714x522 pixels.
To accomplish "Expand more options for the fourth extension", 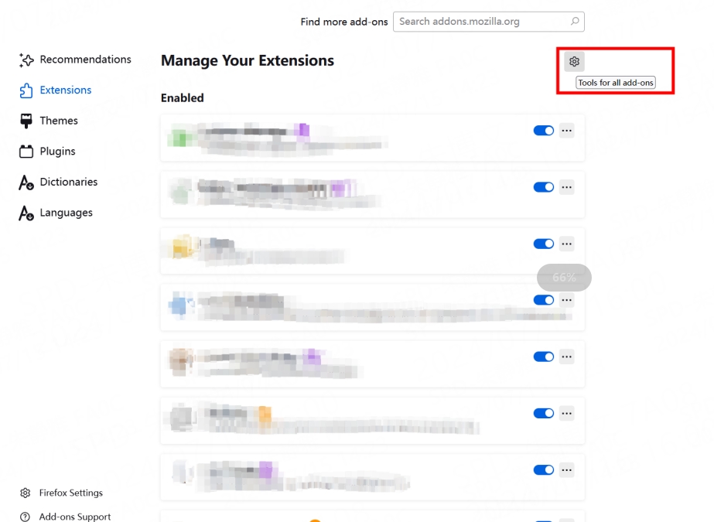I will pos(567,300).
